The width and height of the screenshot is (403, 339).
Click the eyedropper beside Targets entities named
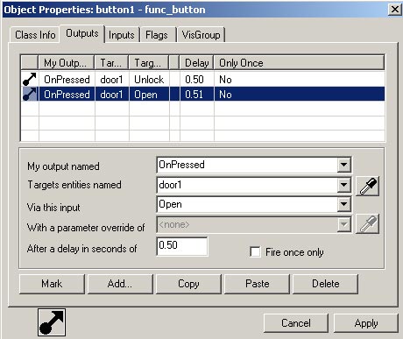(x=368, y=186)
